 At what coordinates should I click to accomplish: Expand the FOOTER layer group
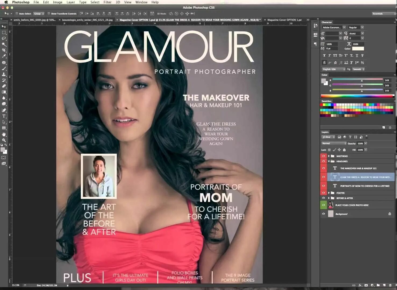coord(329,193)
